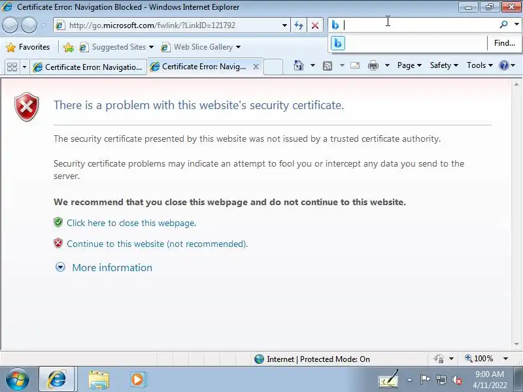The height and width of the screenshot is (392, 523).
Task: Click the Bing search text field
Action: [x=420, y=25]
